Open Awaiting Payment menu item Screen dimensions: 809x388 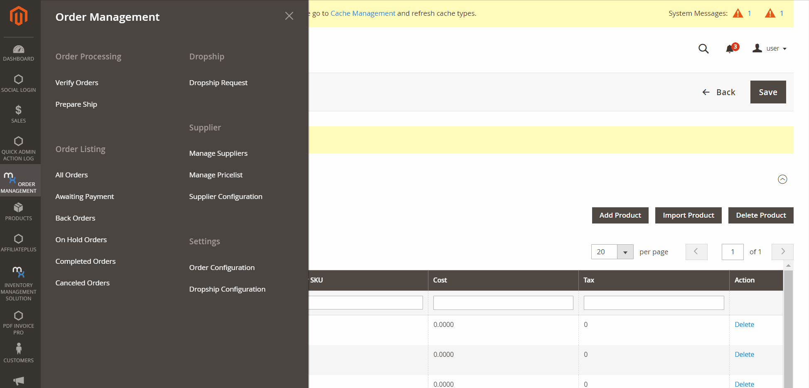(84, 196)
